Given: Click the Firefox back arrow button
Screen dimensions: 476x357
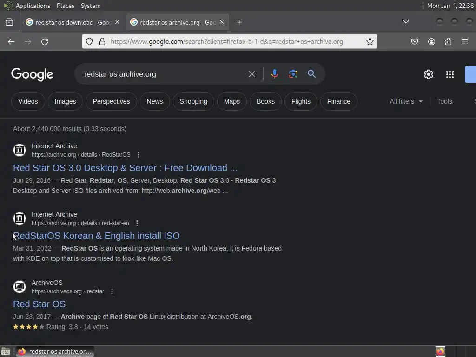Looking at the screenshot, I should pos(11,41).
